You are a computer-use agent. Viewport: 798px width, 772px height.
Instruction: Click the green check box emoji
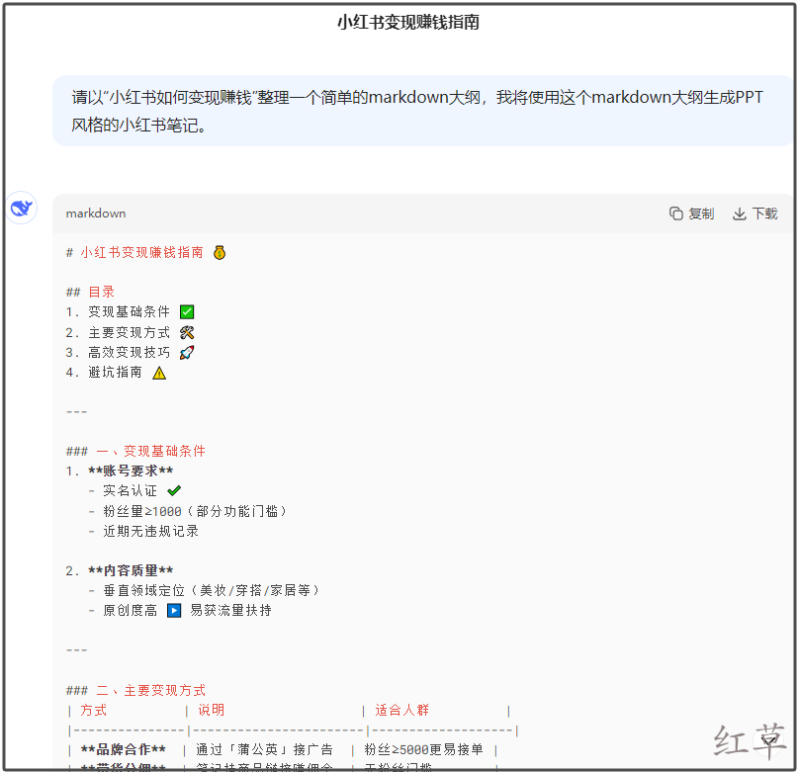point(187,311)
